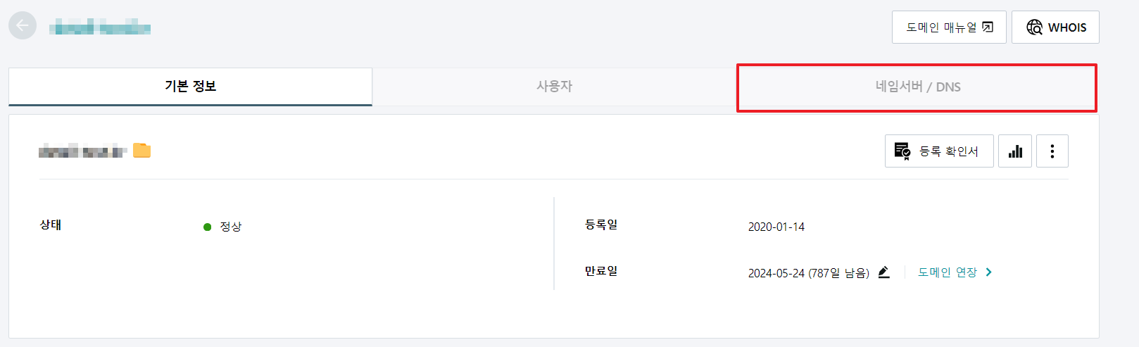Image resolution: width=1139 pixels, height=347 pixels.
Task: Click the pencil edit icon next to 만료일
Action: tap(884, 272)
